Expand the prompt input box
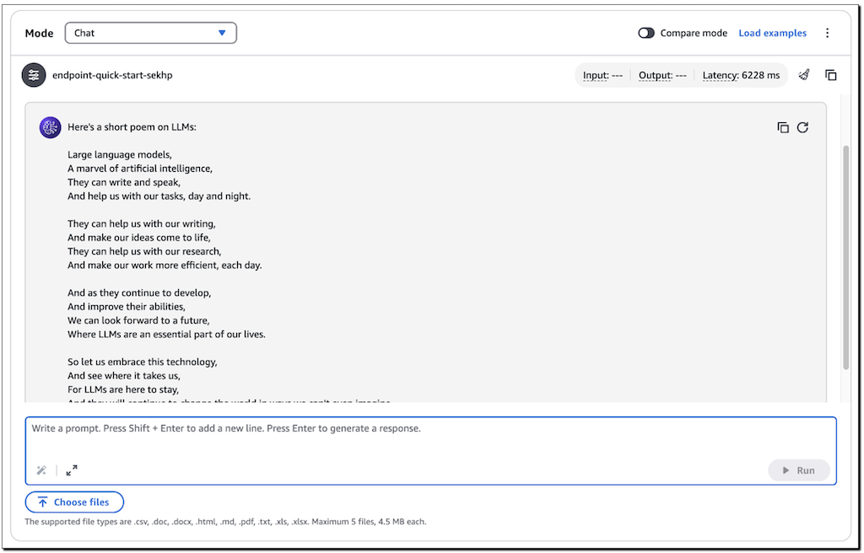864x553 pixels. click(x=72, y=470)
